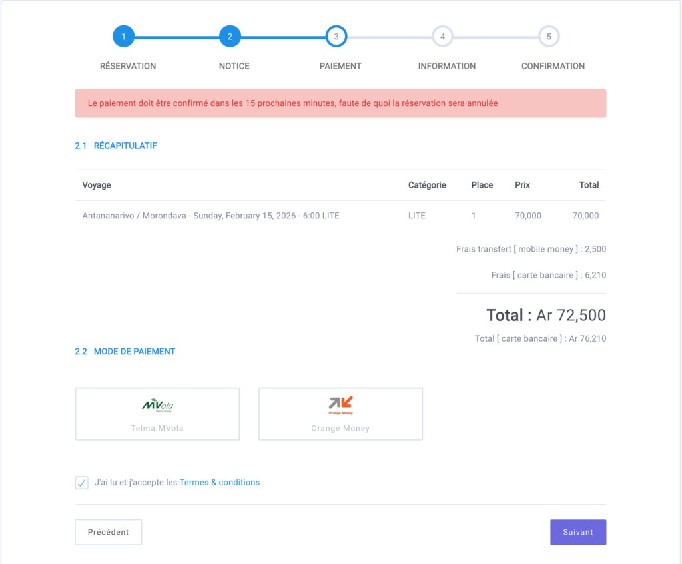Choose the Telma MVola payment option text

(x=157, y=428)
